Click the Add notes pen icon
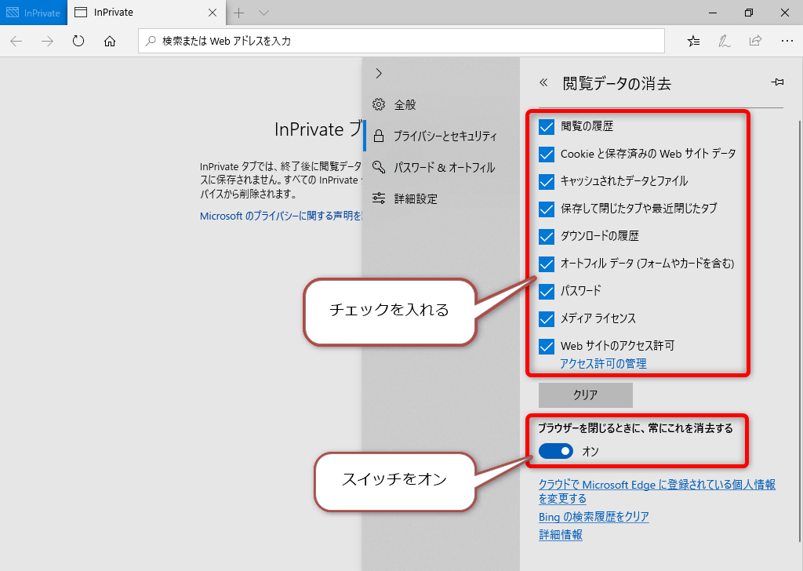The width and height of the screenshot is (803, 571). [x=724, y=41]
